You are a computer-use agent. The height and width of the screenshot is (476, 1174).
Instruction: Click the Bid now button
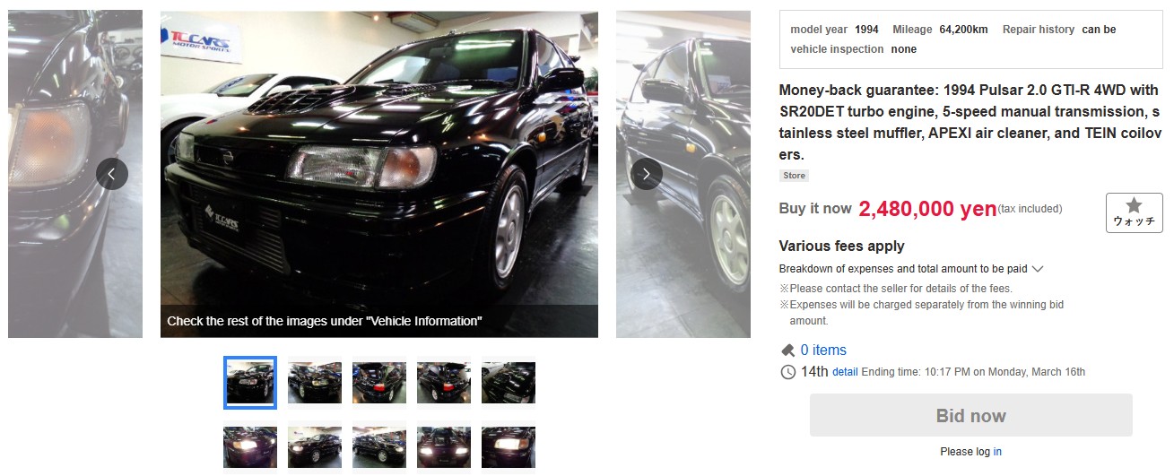pyautogui.click(x=970, y=415)
